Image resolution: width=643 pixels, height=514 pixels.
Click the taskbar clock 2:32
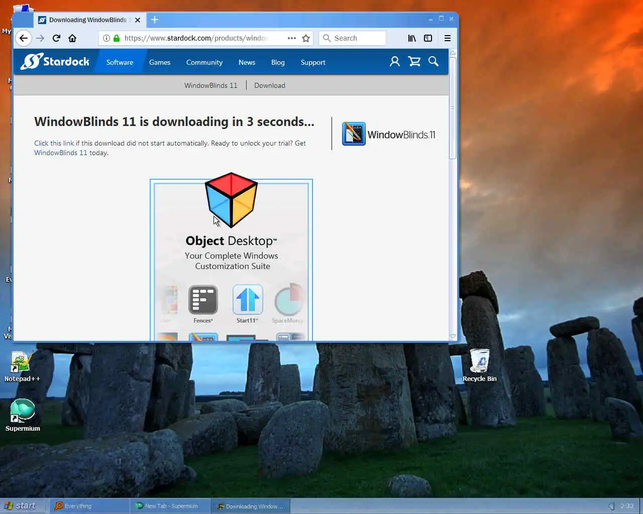pos(627,506)
